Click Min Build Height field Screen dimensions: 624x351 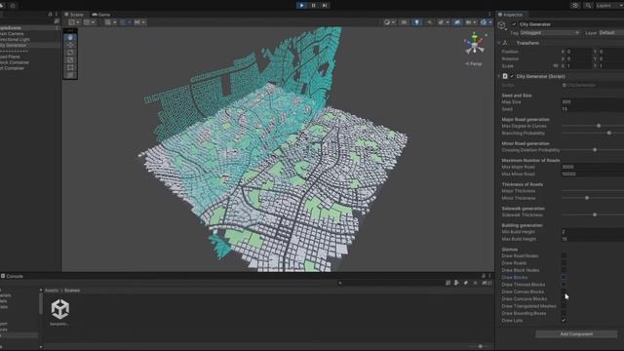592,232
